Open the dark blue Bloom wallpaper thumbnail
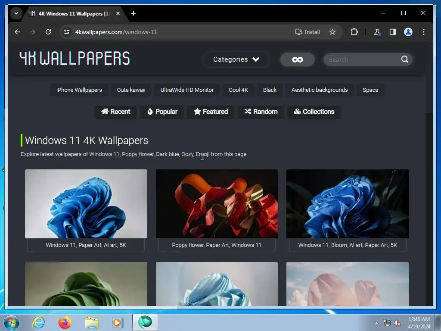441x331 pixels. click(x=348, y=204)
